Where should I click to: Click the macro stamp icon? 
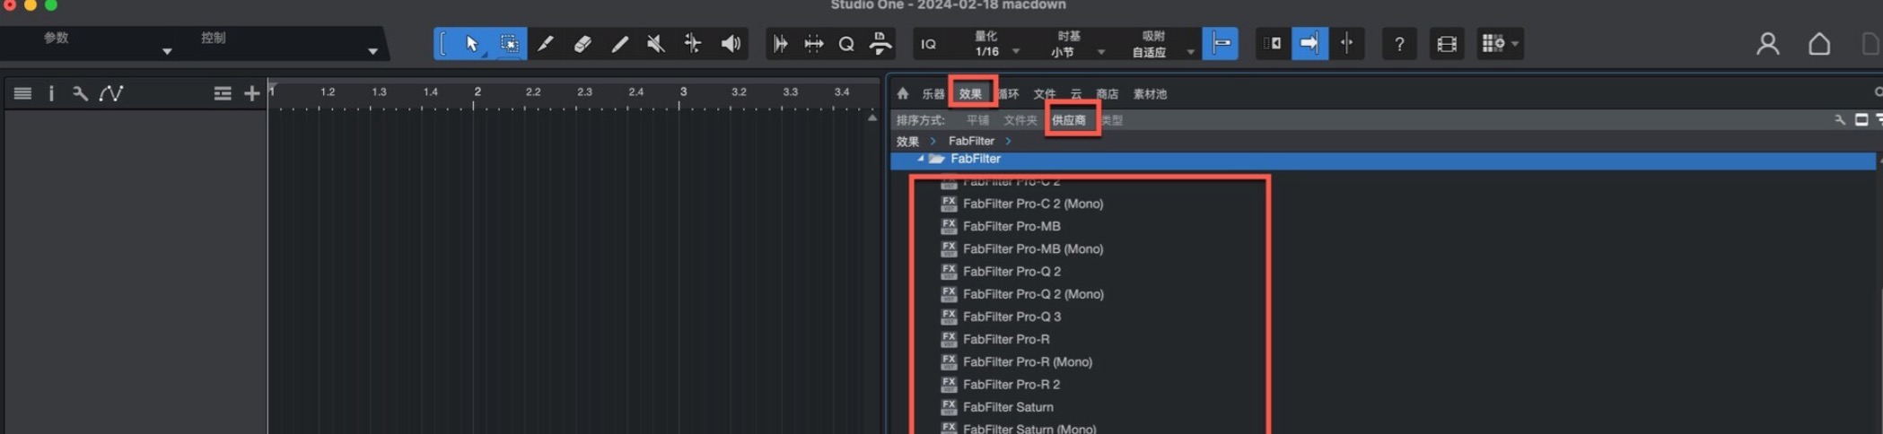880,44
